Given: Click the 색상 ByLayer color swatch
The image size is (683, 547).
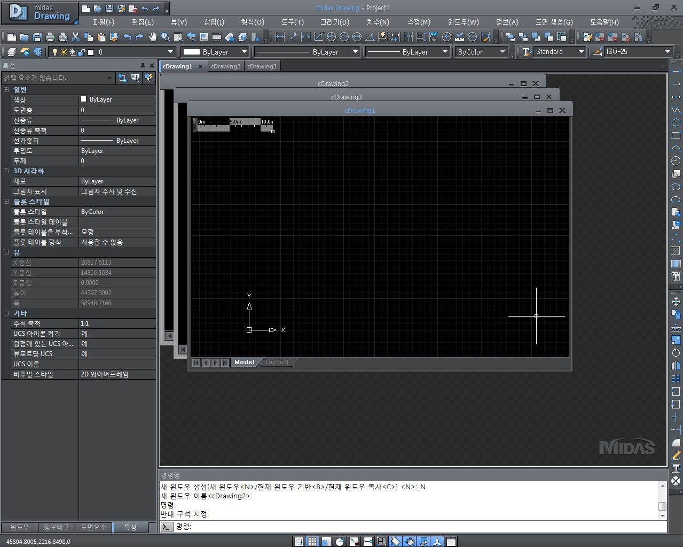Looking at the screenshot, I should [x=83, y=99].
